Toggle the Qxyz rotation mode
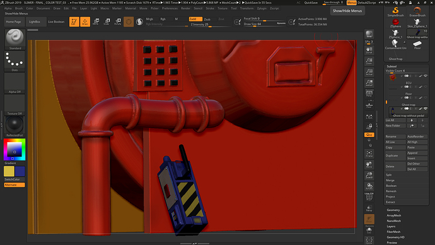The image size is (435, 245). 369,134
